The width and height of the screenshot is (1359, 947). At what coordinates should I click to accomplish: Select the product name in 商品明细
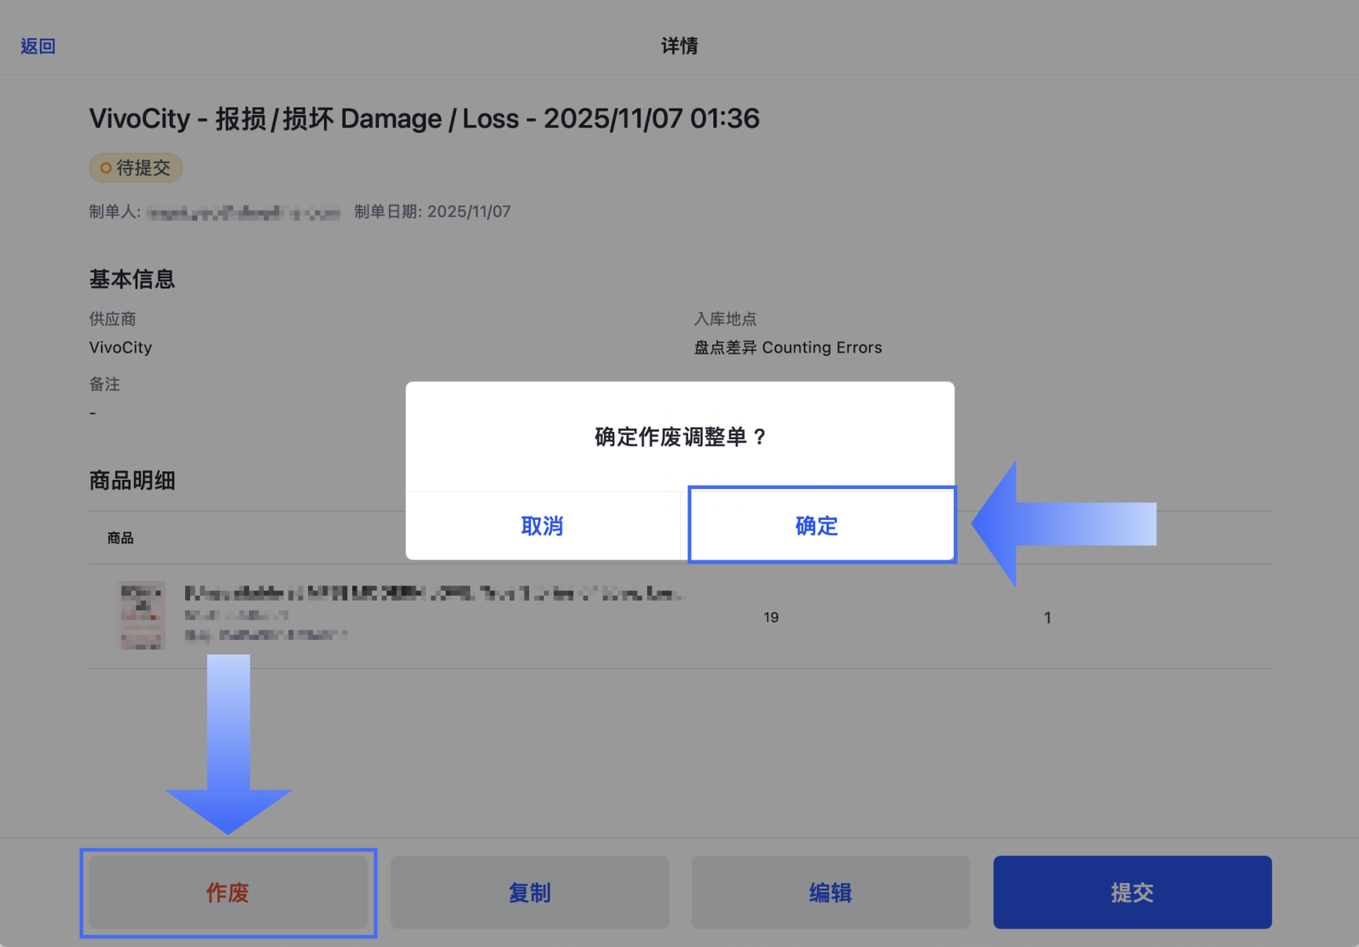(x=435, y=595)
